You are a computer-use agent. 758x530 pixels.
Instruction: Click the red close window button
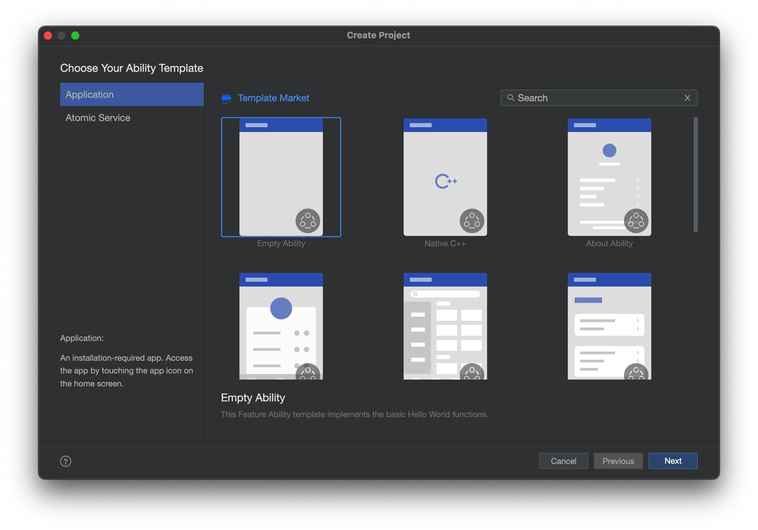[48, 36]
